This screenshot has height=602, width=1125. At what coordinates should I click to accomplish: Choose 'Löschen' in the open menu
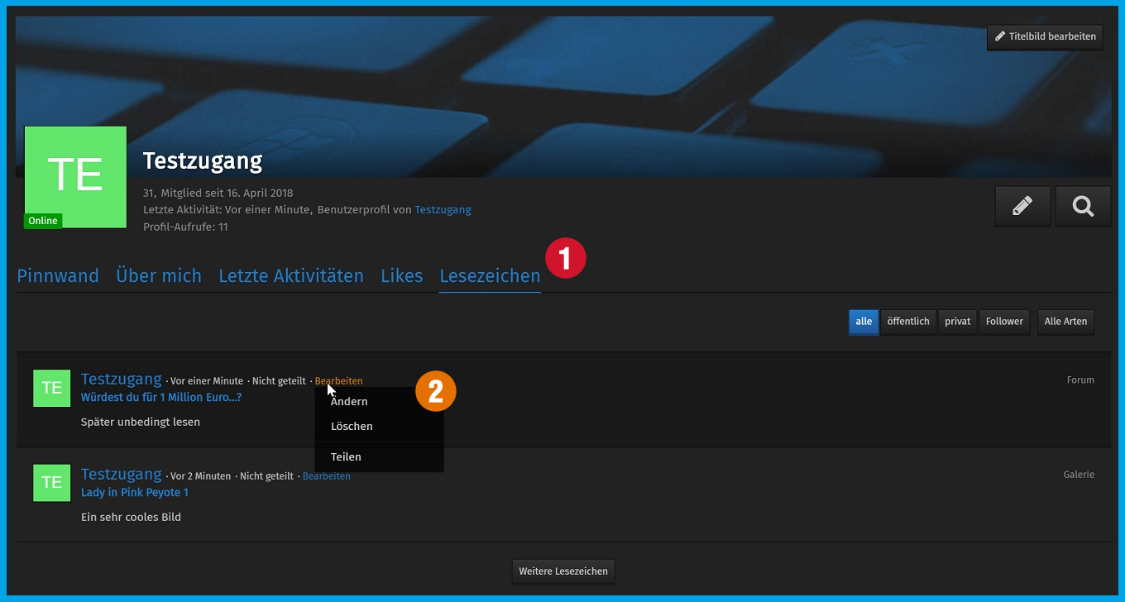pyautogui.click(x=352, y=427)
